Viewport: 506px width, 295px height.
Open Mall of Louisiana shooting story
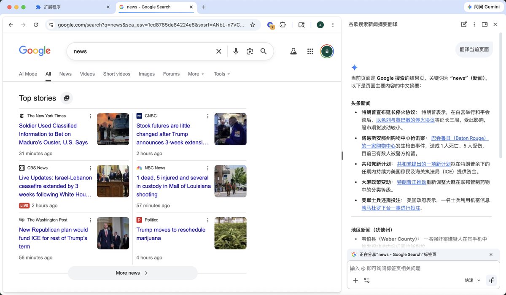coord(173,186)
